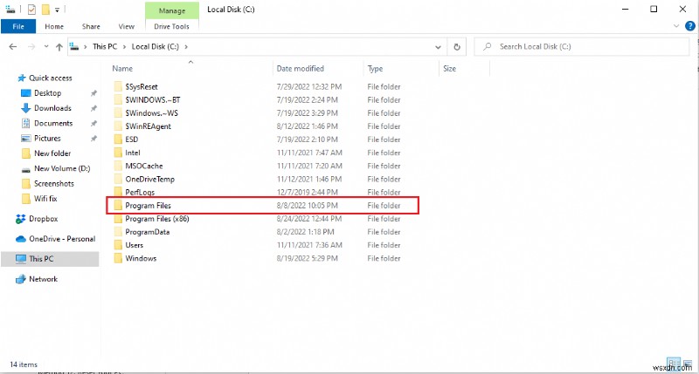Switch to the Home ribbon tab
Viewport: 699px width, 374px height.
[x=54, y=27]
